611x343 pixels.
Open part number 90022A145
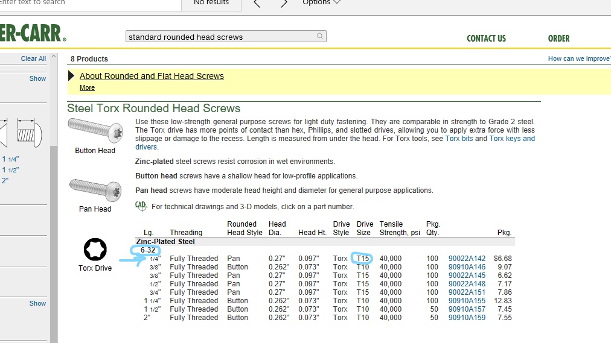coord(467,275)
